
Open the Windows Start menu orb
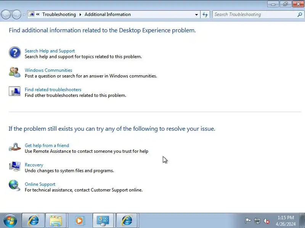click(10, 220)
